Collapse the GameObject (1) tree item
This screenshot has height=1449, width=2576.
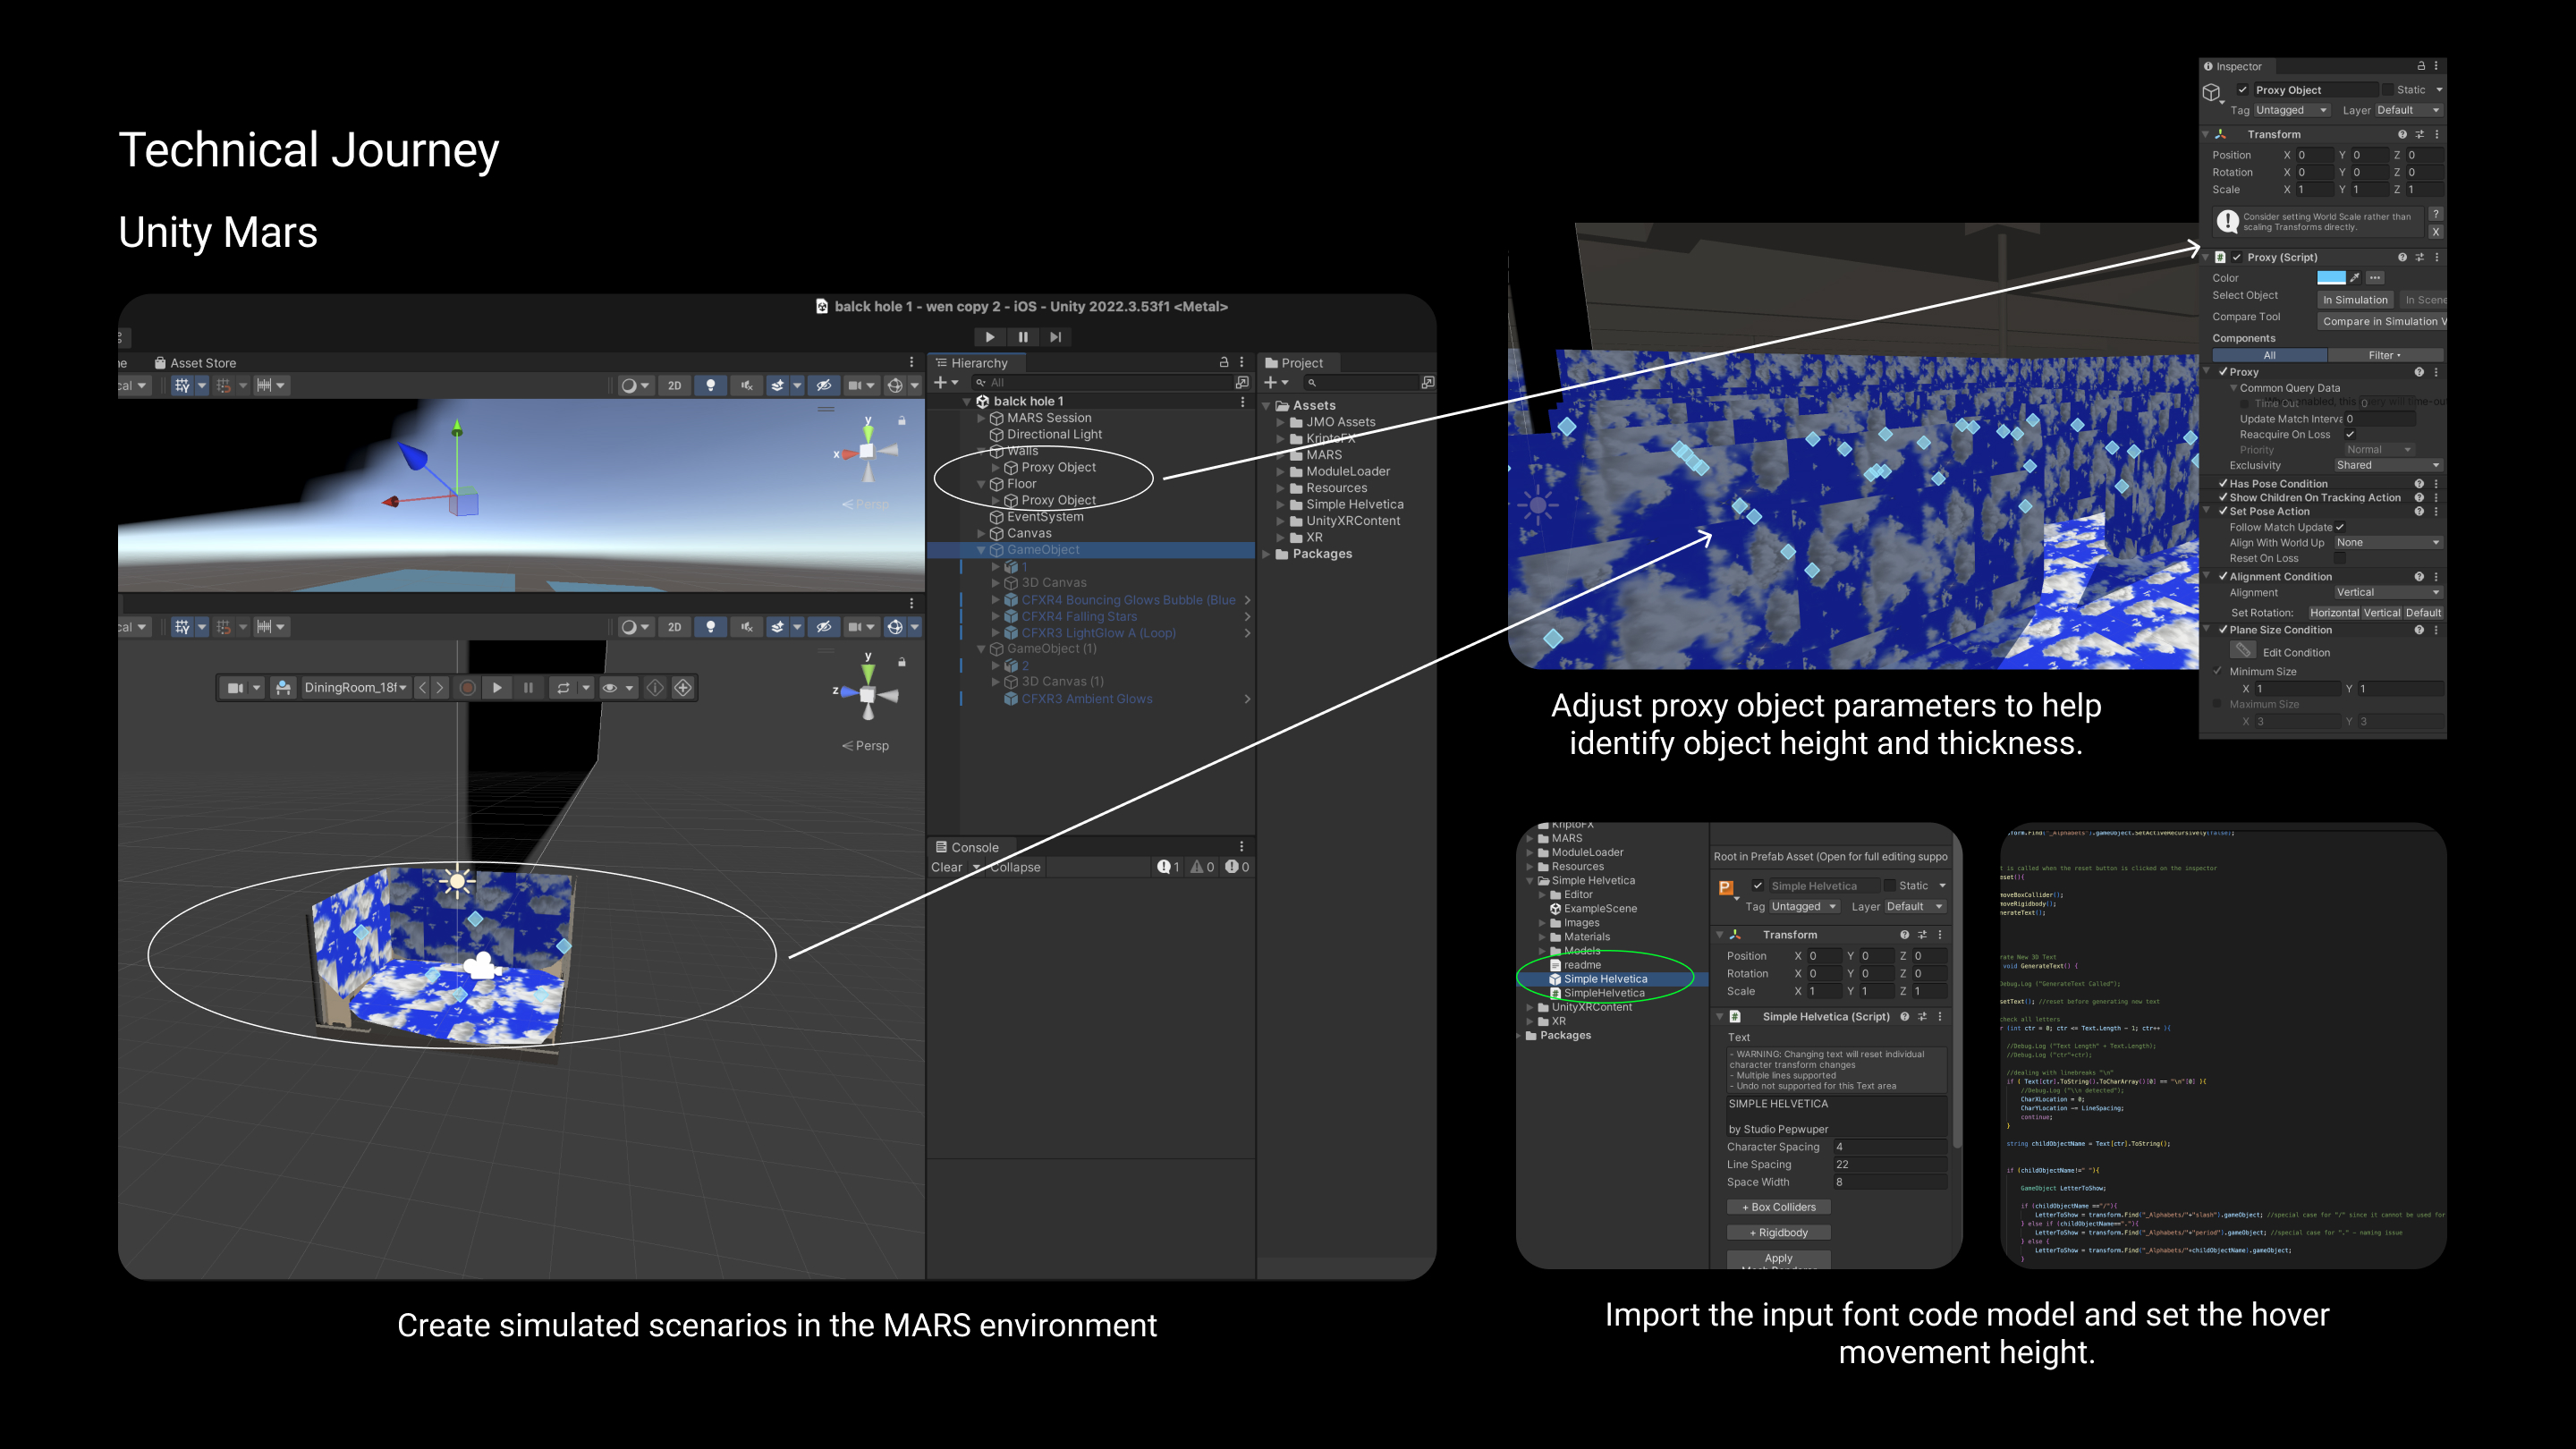click(x=981, y=649)
